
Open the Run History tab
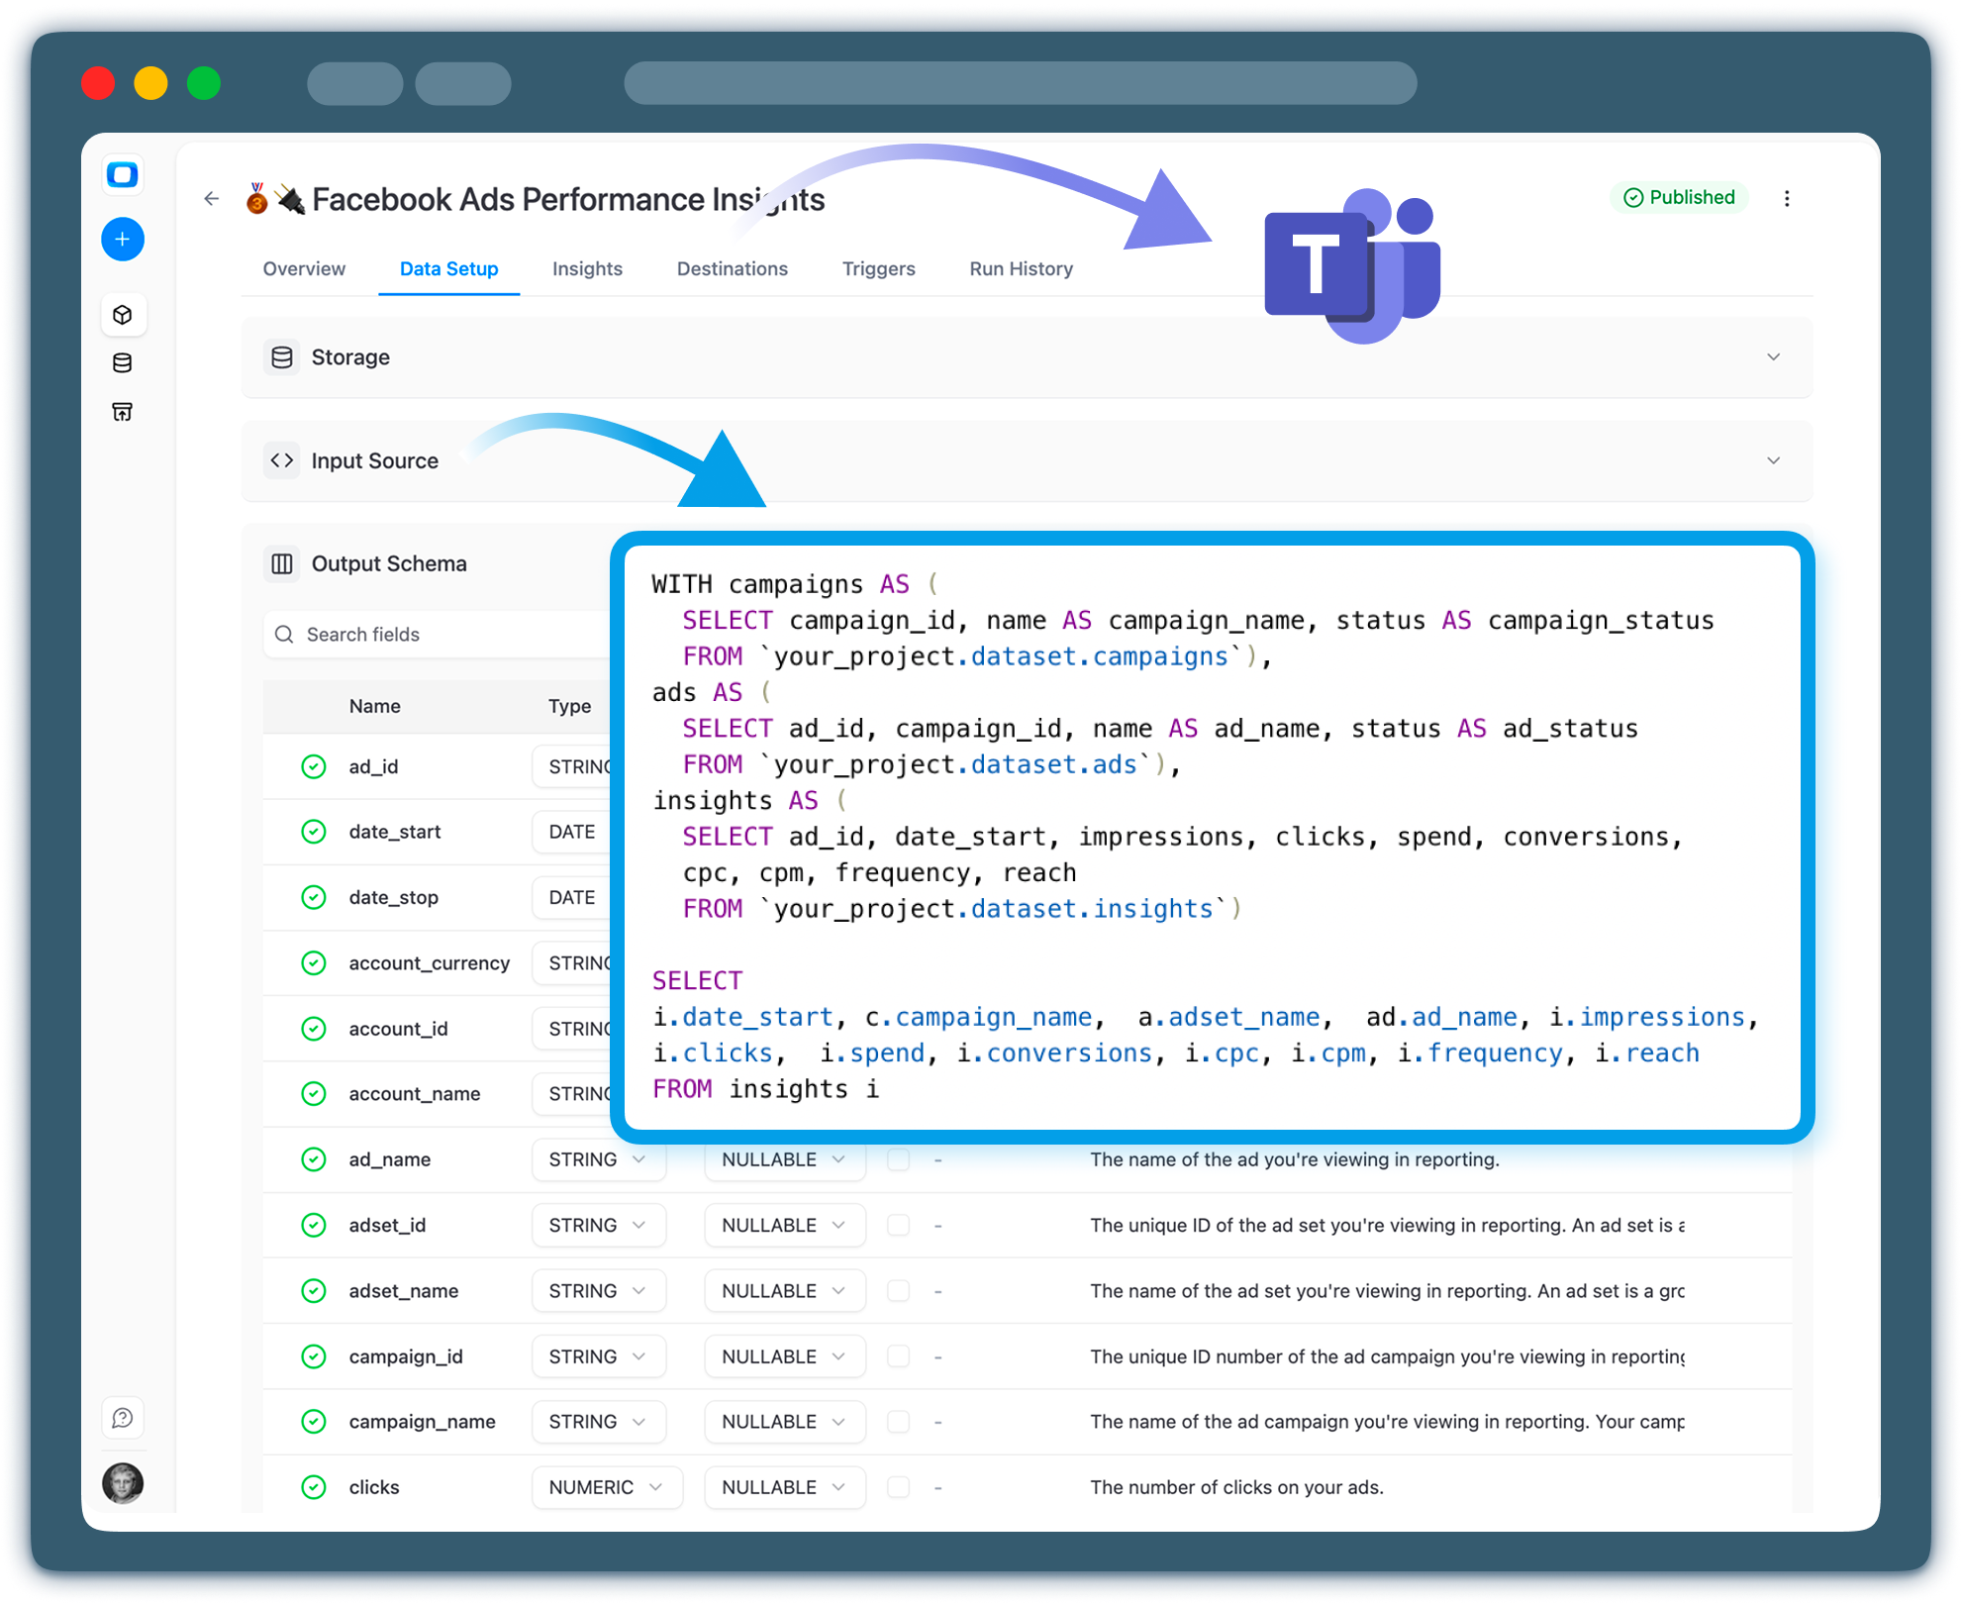point(1021,268)
